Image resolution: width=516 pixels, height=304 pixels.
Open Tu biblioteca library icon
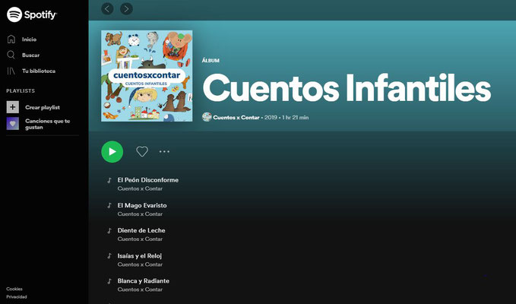(11, 71)
